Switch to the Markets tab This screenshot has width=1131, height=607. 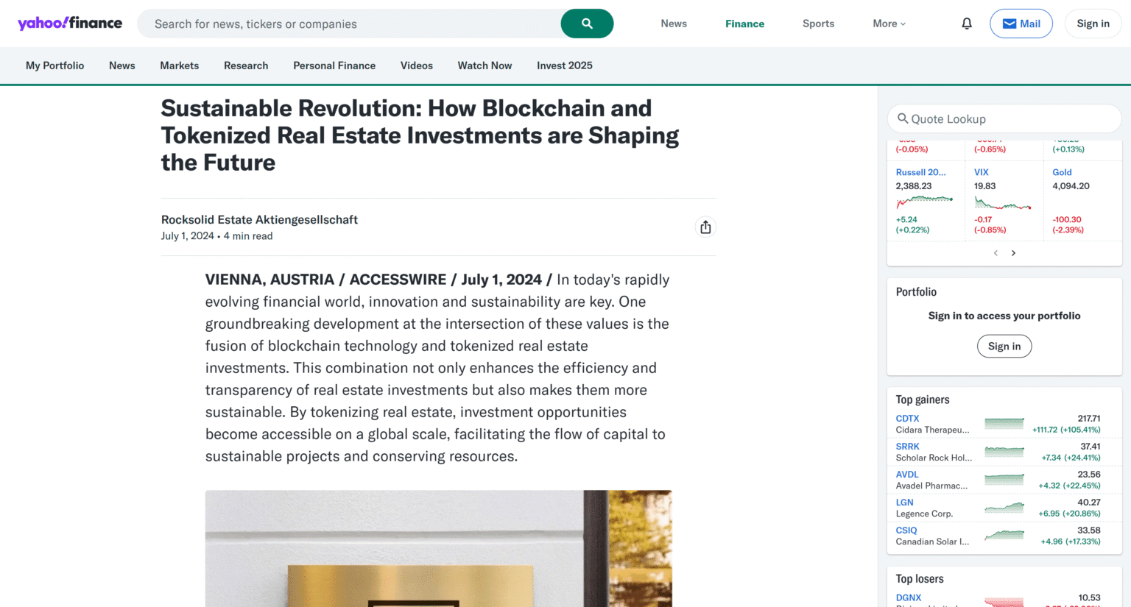179,65
